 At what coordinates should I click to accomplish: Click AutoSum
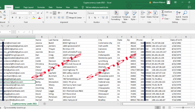[x=167, y=12]
